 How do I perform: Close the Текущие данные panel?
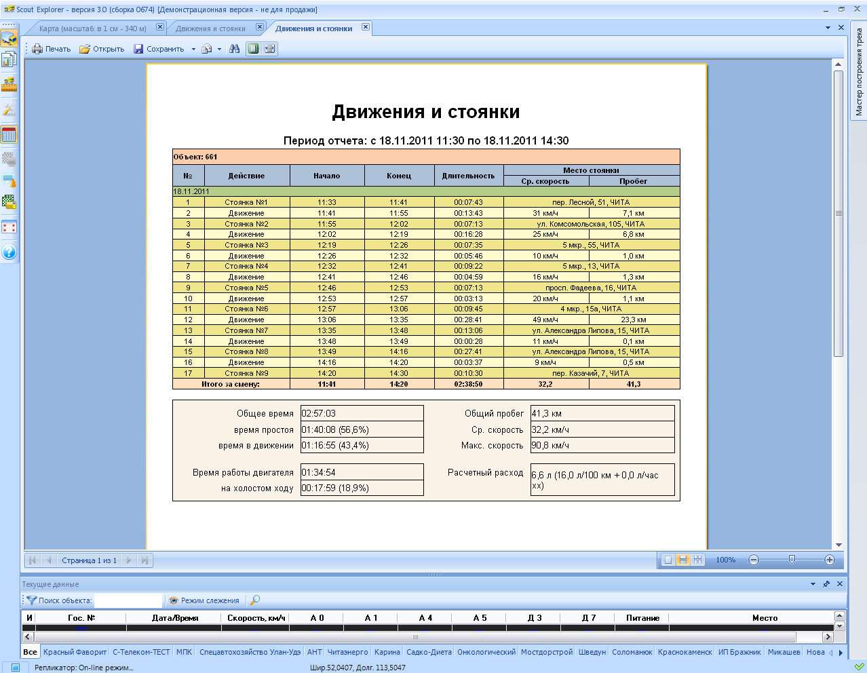tap(840, 584)
